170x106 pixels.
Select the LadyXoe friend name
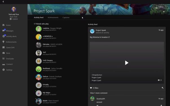pyautogui.click(x=46, y=28)
